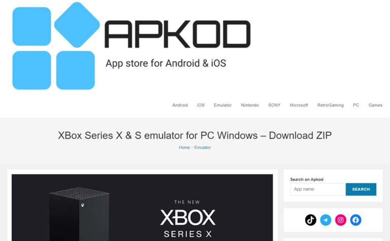Open the RetroGaming menu item
The height and width of the screenshot is (241, 390).
(330, 105)
